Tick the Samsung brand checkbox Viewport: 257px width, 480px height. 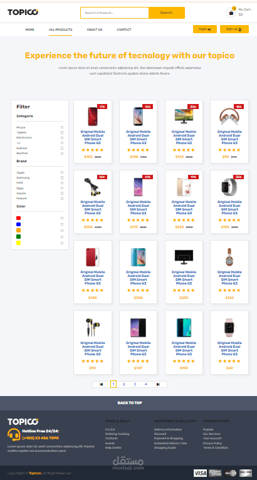[62, 178]
